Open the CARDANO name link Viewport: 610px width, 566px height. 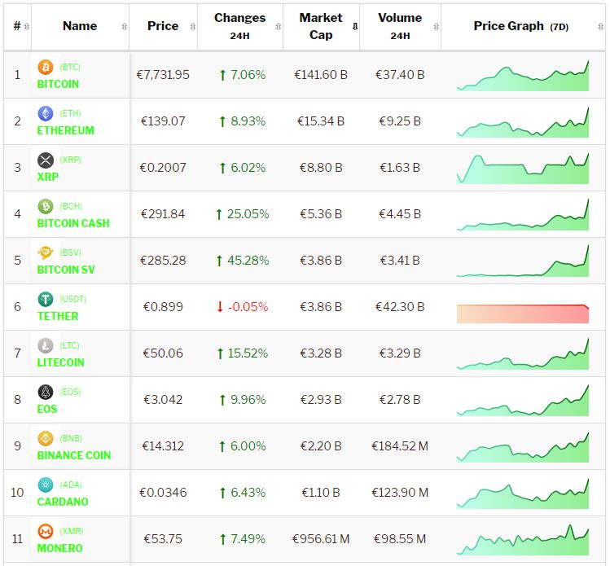point(63,502)
